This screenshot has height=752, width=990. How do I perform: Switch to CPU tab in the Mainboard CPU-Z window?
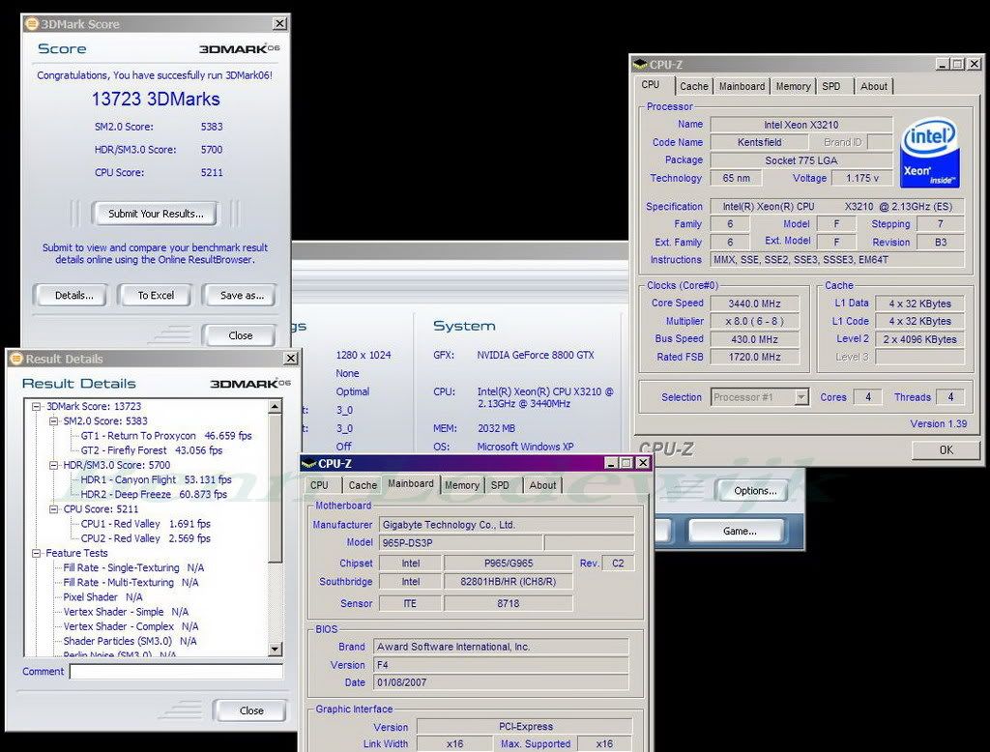click(319, 485)
